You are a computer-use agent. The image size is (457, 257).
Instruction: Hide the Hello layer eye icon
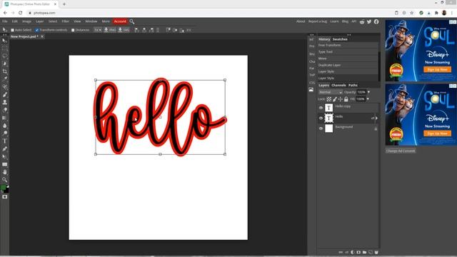tap(321, 118)
